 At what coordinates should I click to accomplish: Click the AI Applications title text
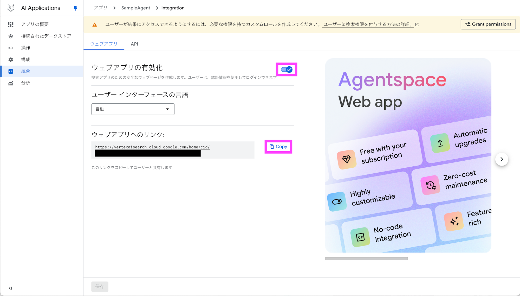pyautogui.click(x=41, y=8)
